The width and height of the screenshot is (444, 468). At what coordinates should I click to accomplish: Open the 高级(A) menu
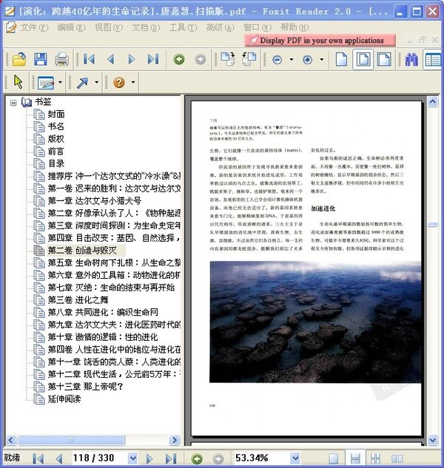point(221,27)
